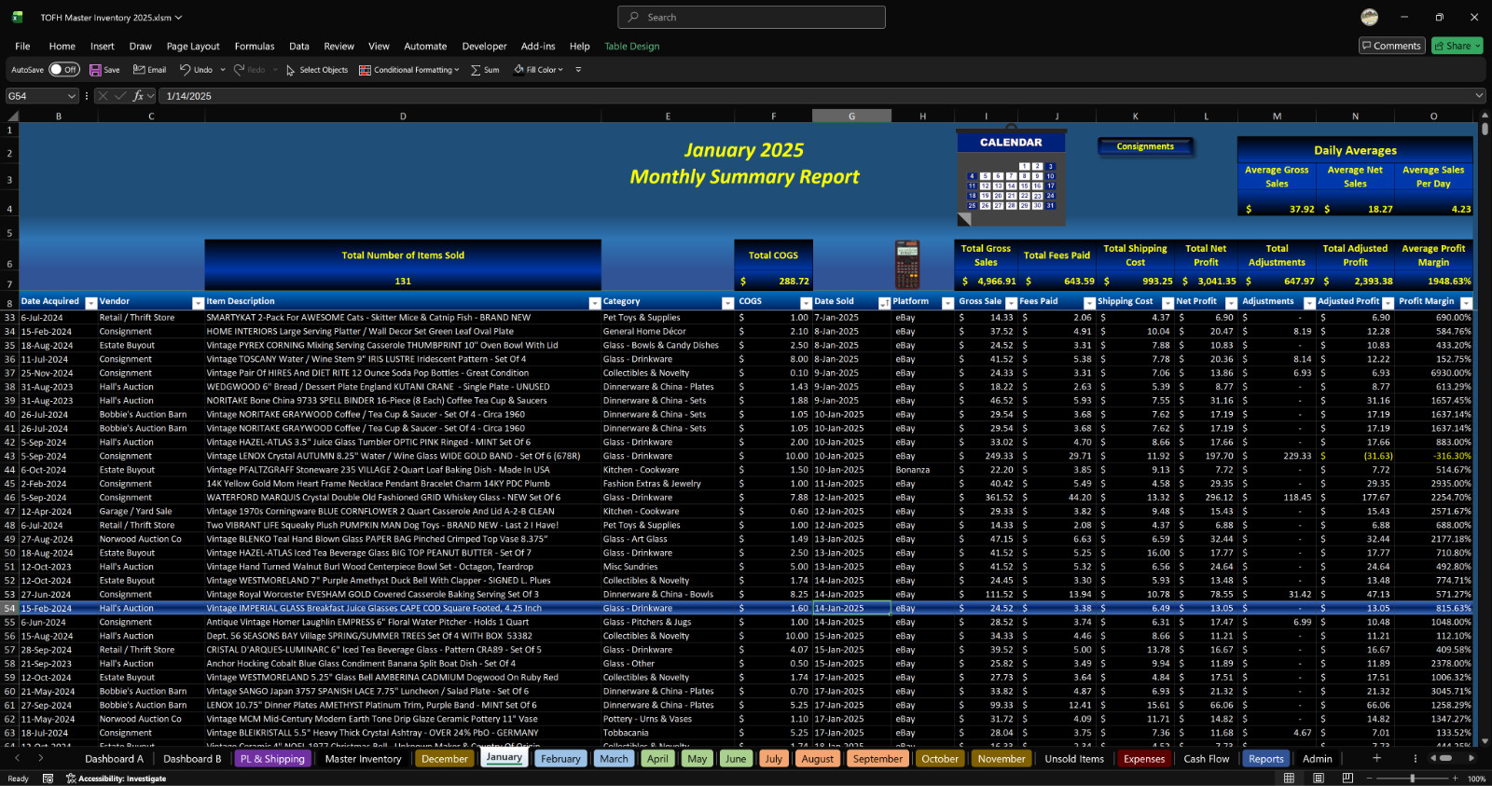Click the Consignments button
The height and width of the screenshot is (786, 1492).
pos(1145,146)
